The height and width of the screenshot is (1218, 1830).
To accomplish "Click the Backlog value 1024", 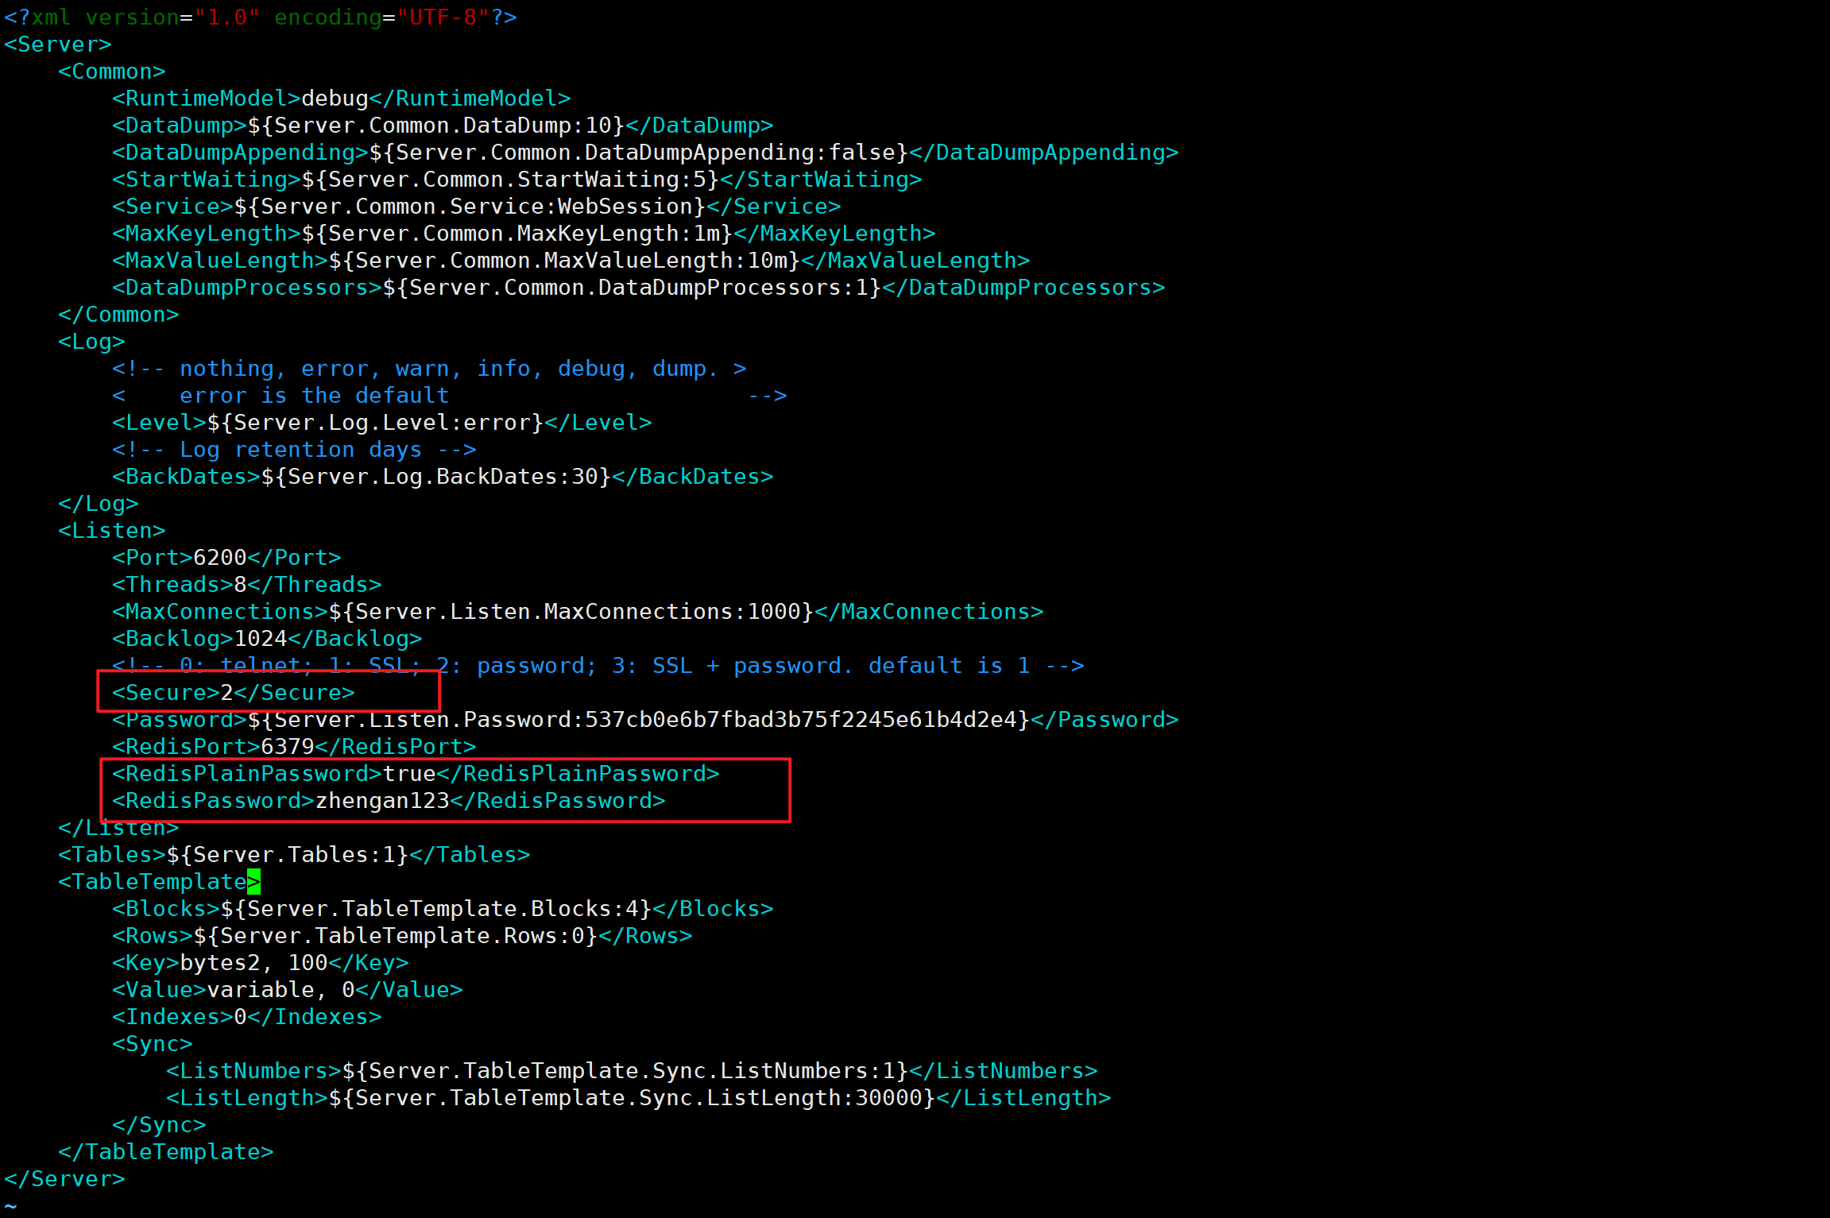I will coord(261,639).
